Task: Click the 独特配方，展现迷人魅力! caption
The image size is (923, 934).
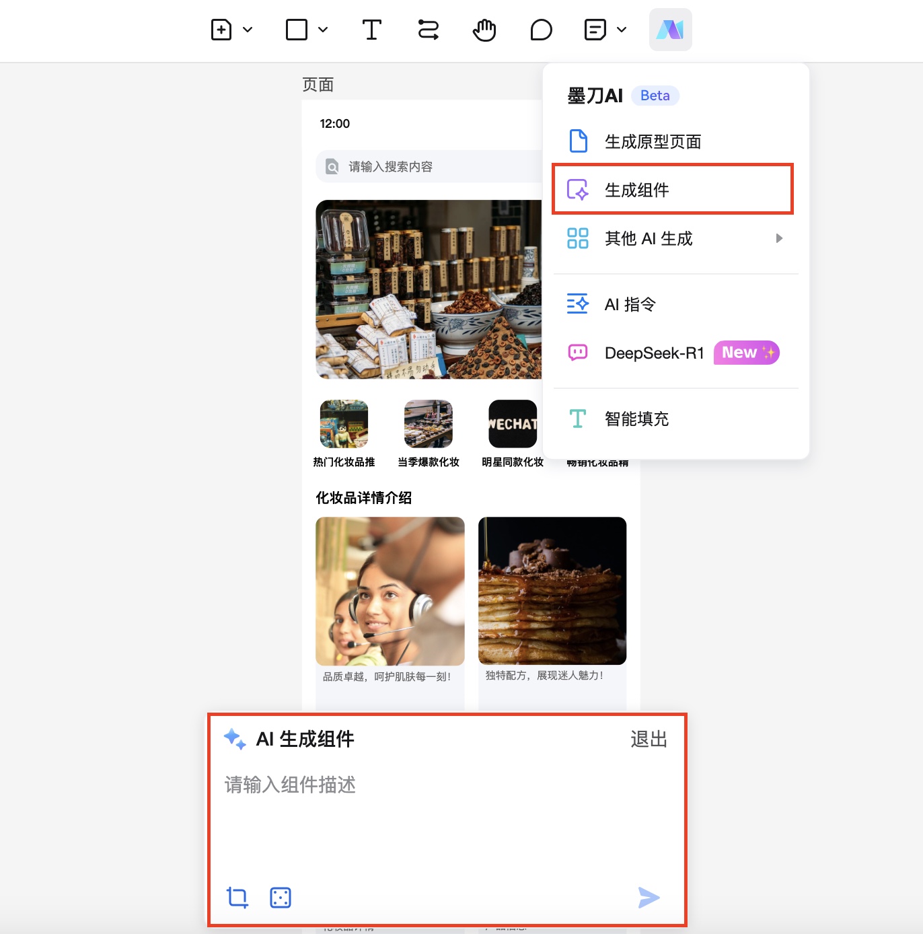Action: coord(544,676)
